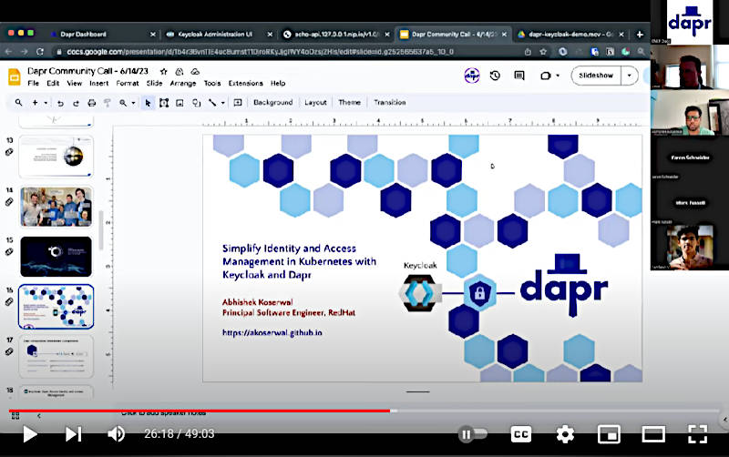Open the Theme panel
729x457 pixels.
[350, 103]
